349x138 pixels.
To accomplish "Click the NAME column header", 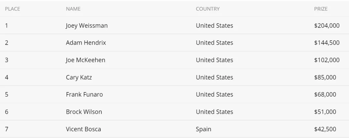I will (73, 9).
